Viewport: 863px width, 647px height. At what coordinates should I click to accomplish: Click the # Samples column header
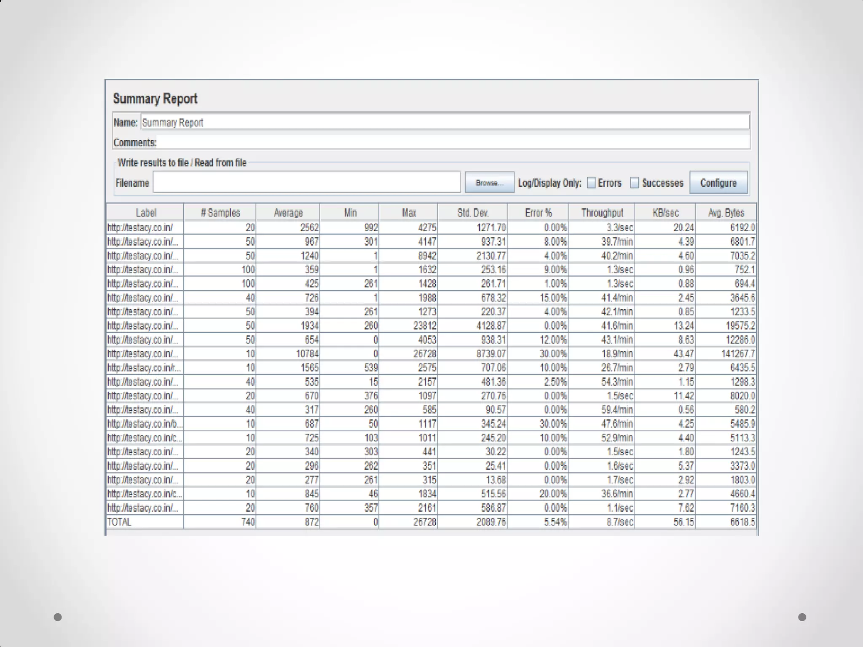[220, 212]
